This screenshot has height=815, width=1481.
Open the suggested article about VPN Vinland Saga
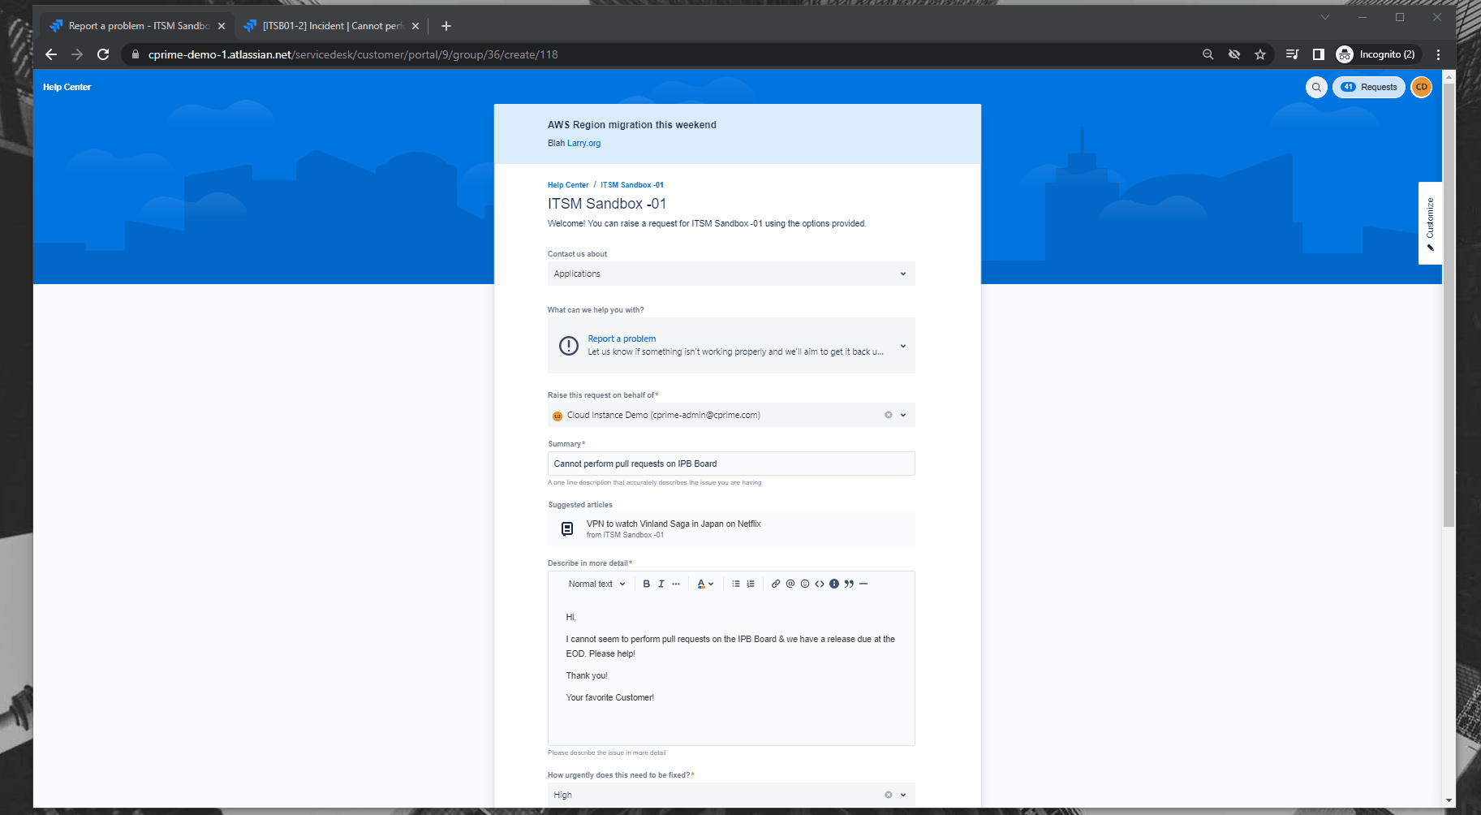(731, 528)
